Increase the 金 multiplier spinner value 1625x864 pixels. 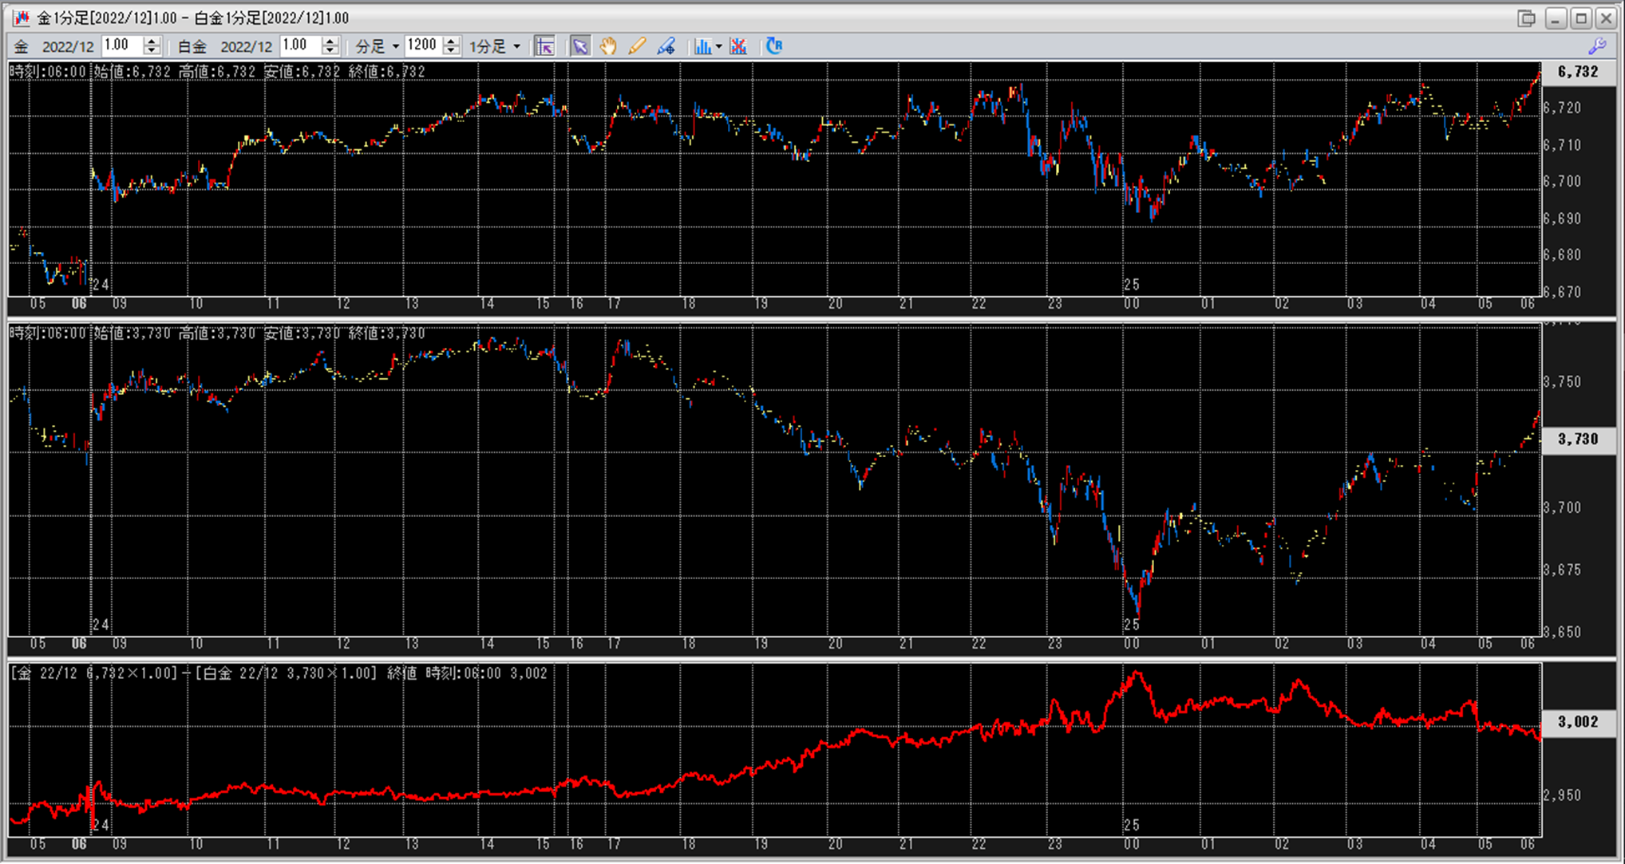point(152,41)
